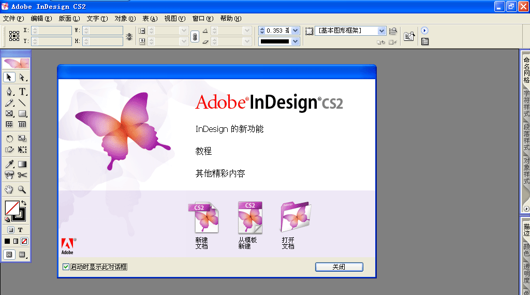Select the Vertical Grid tool
530x295 pixels.
click(x=22, y=124)
